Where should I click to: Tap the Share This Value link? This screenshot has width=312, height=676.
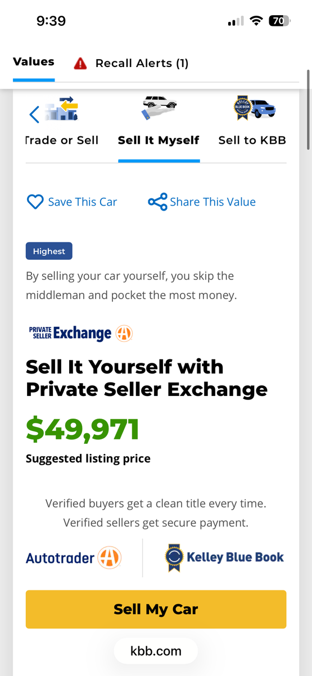(x=212, y=202)
